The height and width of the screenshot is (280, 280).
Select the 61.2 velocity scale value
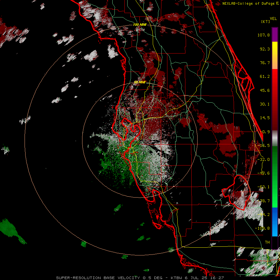click(x=265, y=77)
